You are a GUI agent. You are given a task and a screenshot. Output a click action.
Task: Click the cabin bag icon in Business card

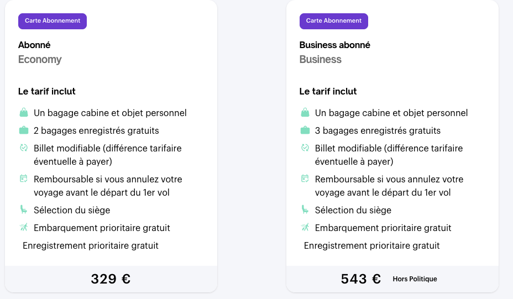[x=305, y=113]
